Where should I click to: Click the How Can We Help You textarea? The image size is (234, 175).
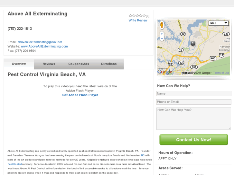coord(193,118)
